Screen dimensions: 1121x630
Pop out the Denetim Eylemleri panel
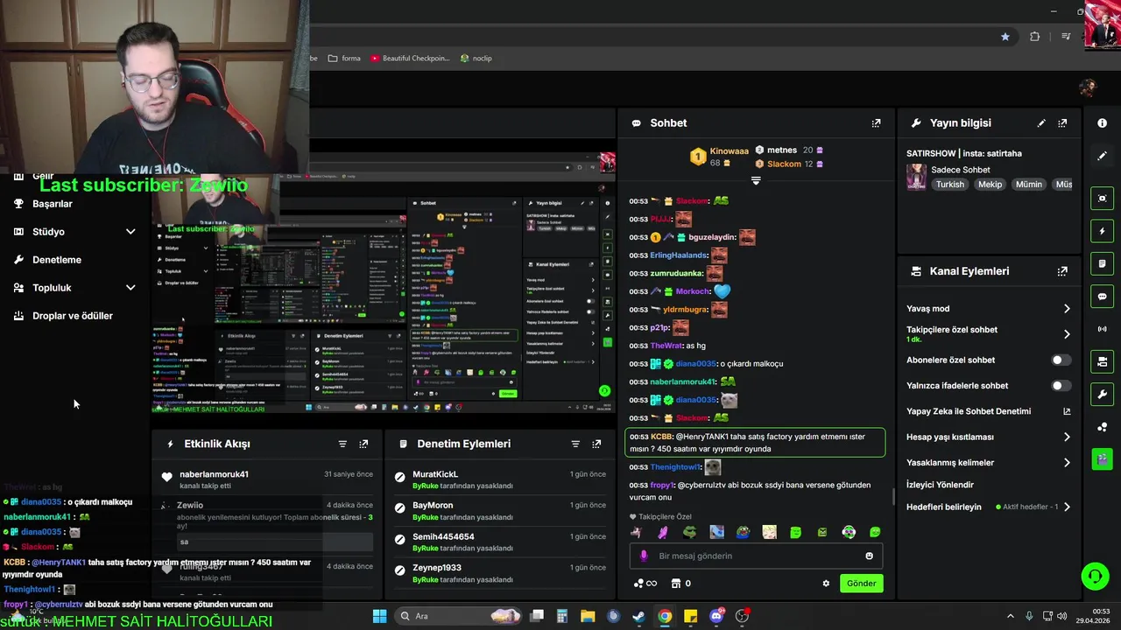(596, 444)
